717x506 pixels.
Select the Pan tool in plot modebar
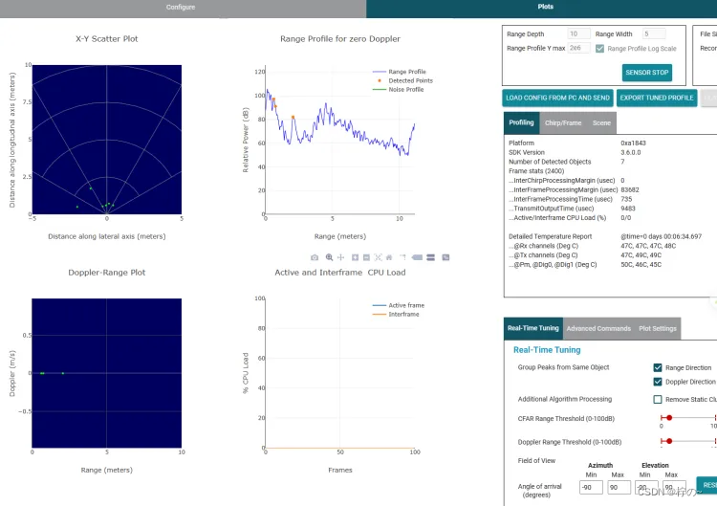(x=340, y=257)
